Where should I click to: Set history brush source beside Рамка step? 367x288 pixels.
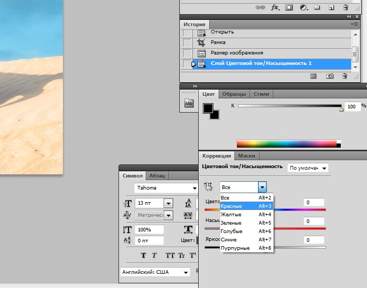pos(187,43)
